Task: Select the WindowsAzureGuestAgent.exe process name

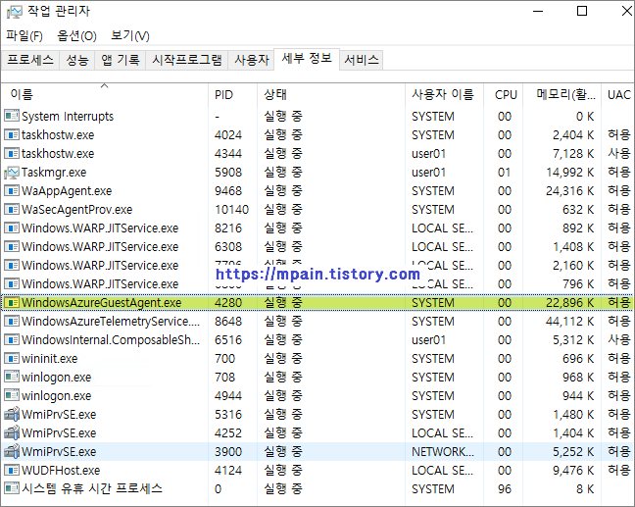Action: [101, 303]
